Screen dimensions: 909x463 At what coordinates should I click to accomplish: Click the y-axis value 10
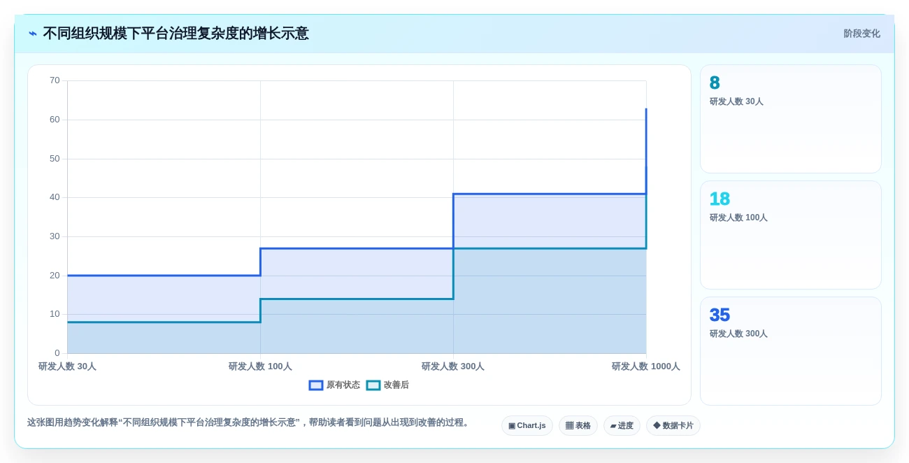coord(55,314)
